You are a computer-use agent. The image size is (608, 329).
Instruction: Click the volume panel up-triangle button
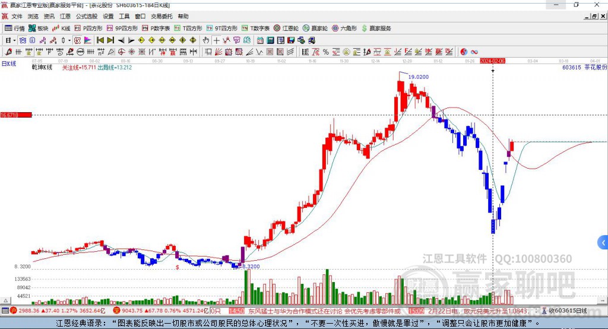(5, 300)
